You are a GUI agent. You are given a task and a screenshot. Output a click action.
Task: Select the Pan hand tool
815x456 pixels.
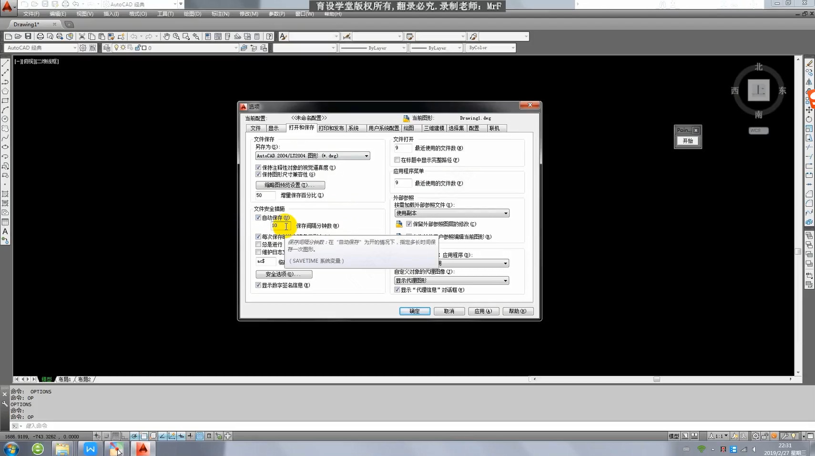tap(166, 36)
